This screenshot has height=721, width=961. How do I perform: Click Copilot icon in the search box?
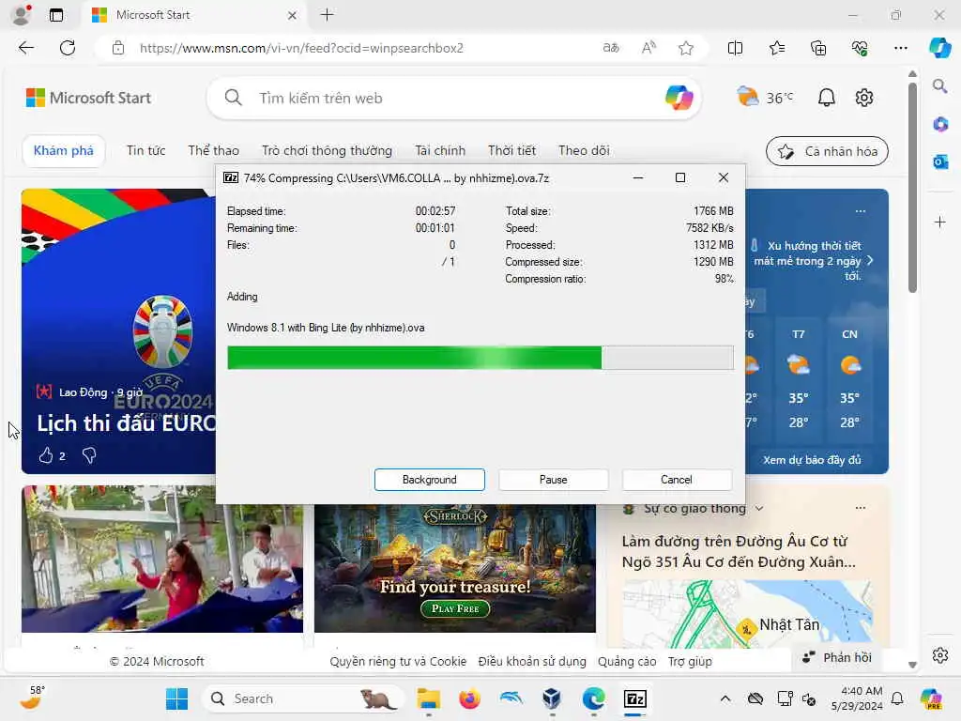click(x=679, y=98)
